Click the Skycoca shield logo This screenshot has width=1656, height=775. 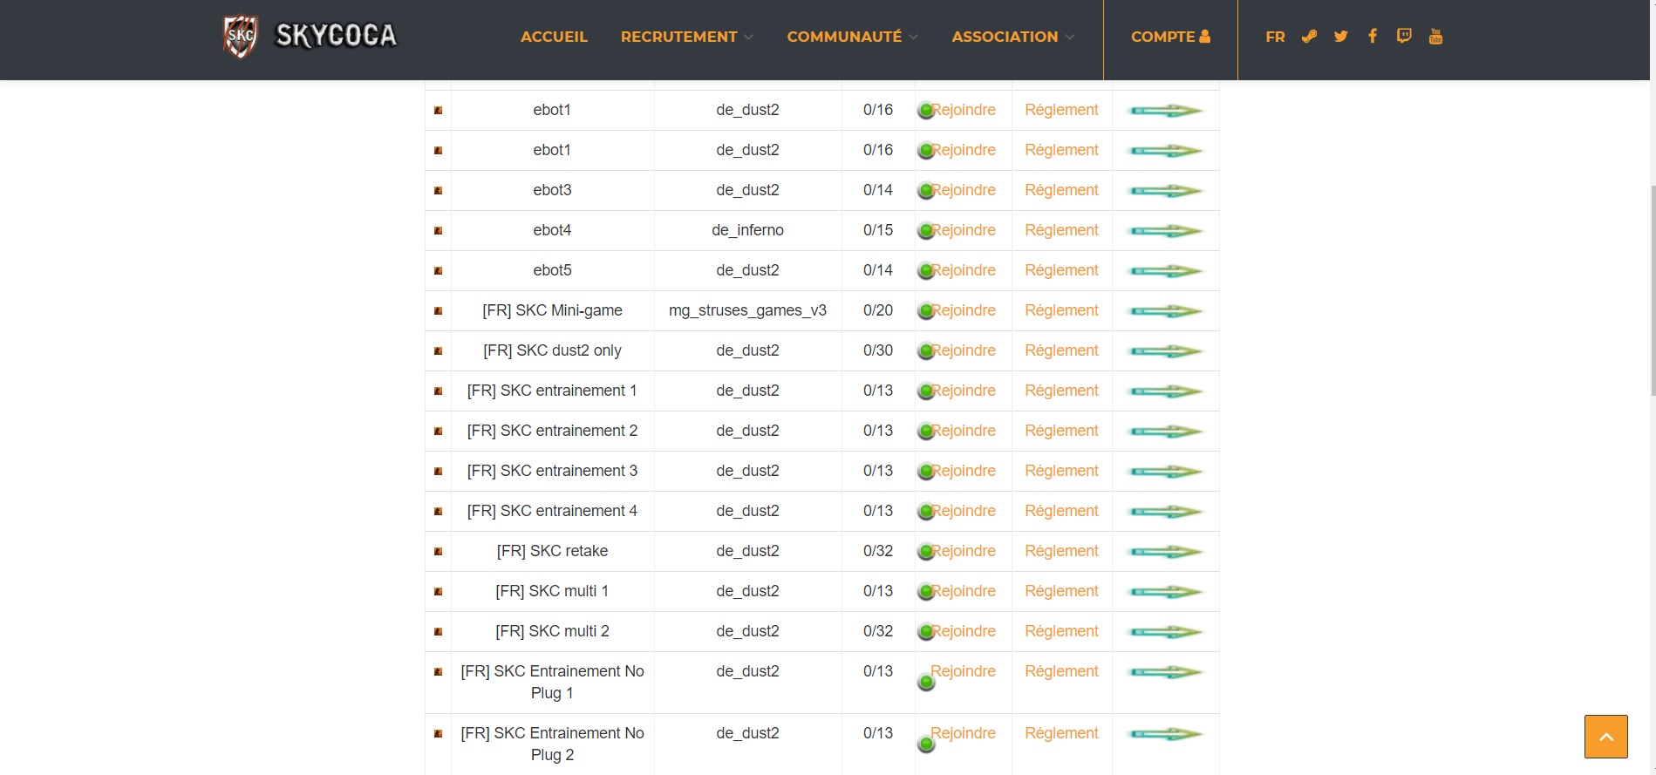click(x=241, y=37)
